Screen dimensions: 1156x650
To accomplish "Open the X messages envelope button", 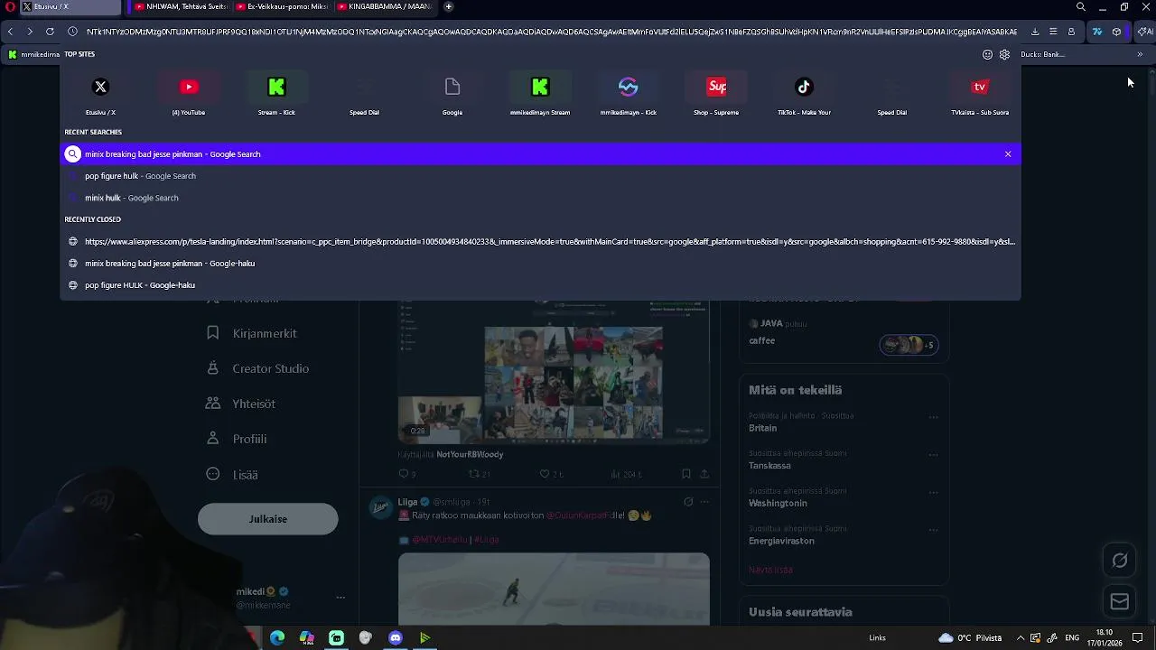I will click(x=1119, y=601).
